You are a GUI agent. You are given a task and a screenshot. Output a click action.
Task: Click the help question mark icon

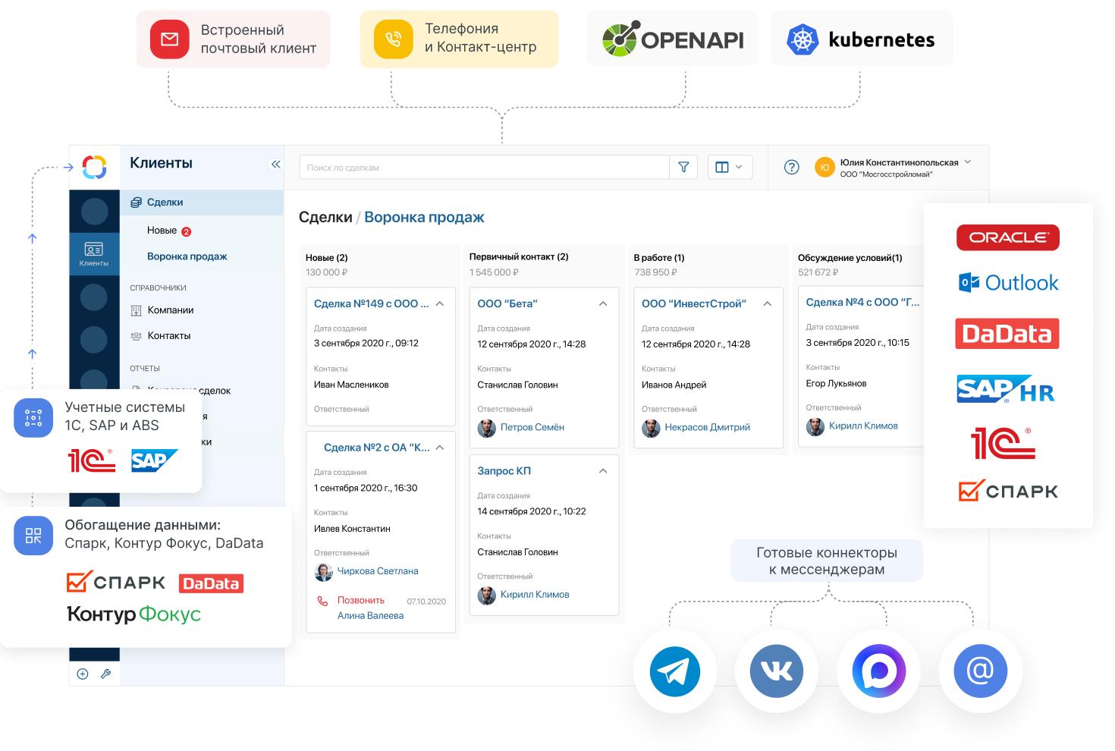pyautogui.click(x=792, y=167)
